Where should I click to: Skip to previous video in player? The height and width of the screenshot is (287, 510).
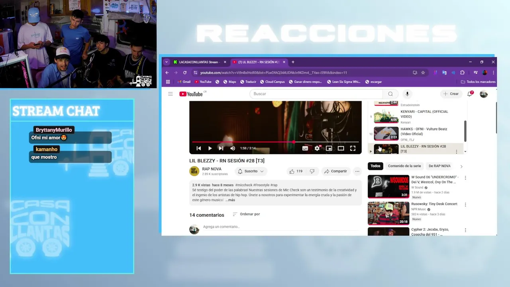pyautogui.click(x=198, y=148)
